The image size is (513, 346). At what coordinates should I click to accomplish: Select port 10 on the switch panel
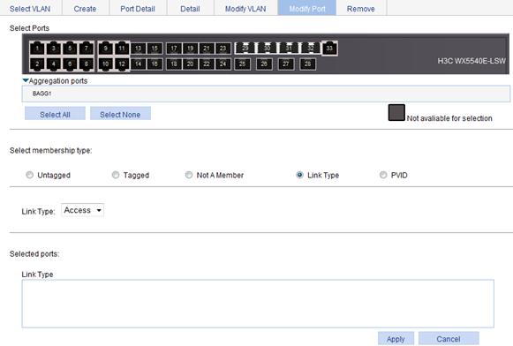[105, 64]
